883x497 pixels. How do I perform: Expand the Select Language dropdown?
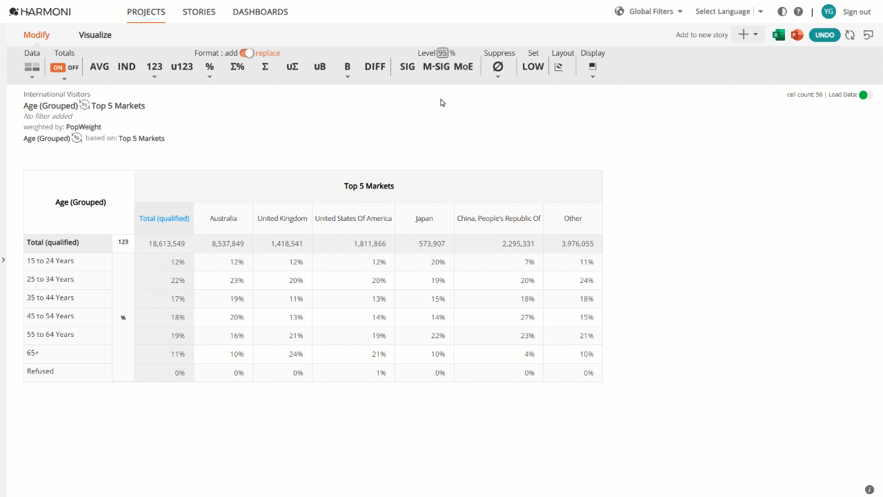pos(729,12)
